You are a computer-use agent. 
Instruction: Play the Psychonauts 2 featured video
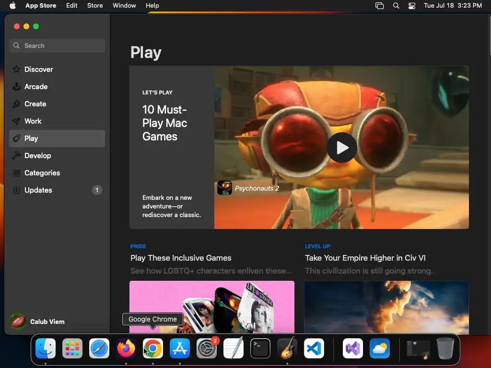(x=342, y=148)
